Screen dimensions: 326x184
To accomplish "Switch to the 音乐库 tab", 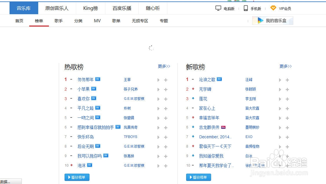I will coord(24,8).
